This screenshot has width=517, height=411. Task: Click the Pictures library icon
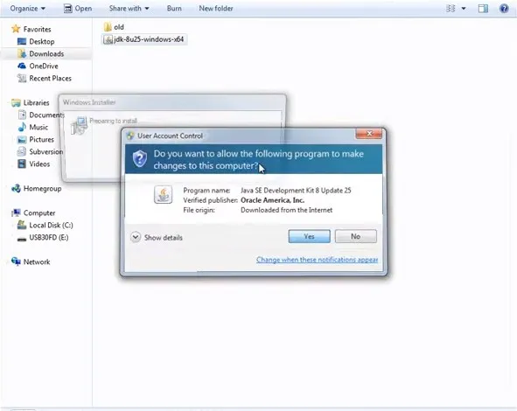[21, 139]
